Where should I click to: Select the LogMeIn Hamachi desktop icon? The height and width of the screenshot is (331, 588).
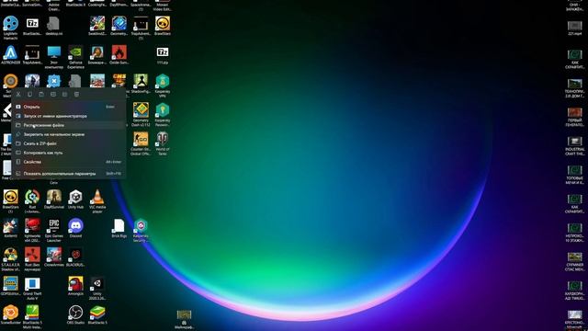pos(10,28)
